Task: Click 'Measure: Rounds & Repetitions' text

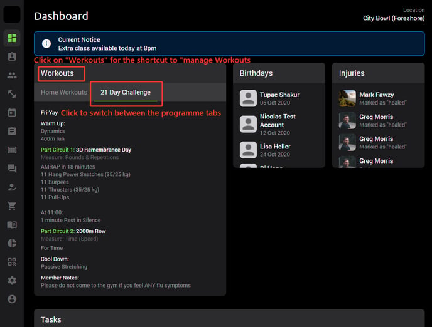Action: [80, 157]
